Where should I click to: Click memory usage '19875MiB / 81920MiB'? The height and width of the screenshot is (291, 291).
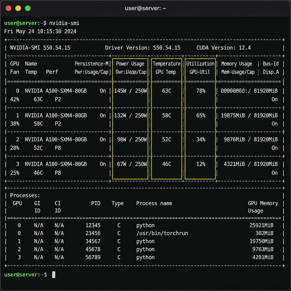(x=249, y=115)
